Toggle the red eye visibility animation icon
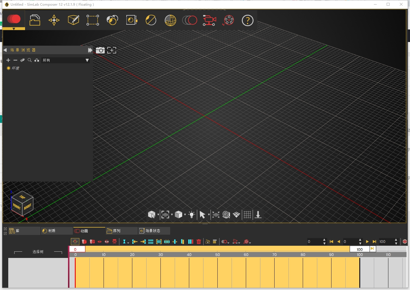410x290 pixels. click(x=100, y=242)
